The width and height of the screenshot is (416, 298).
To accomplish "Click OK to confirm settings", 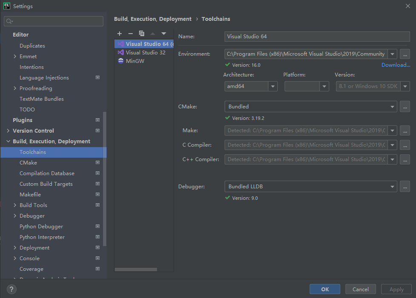I will click(325, 289).
